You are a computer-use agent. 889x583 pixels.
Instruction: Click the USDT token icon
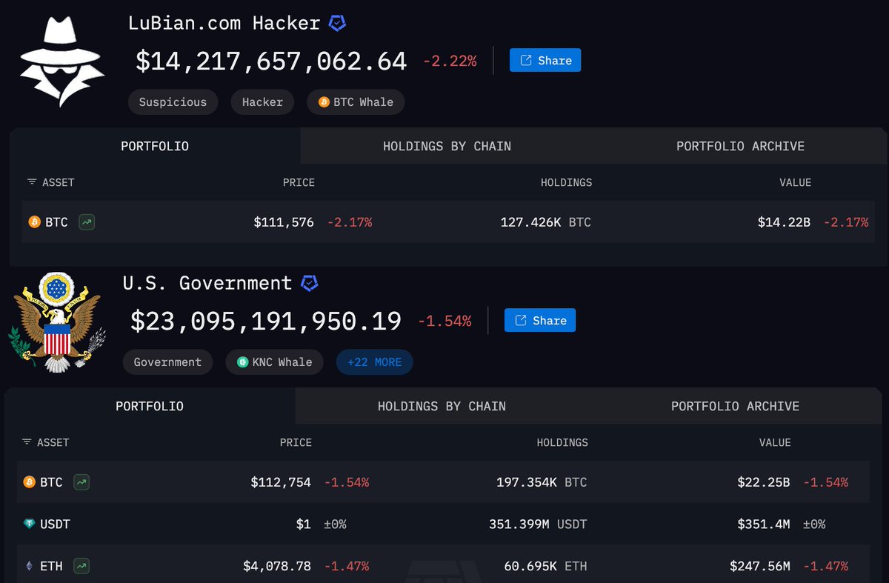[x=30, y=524]
